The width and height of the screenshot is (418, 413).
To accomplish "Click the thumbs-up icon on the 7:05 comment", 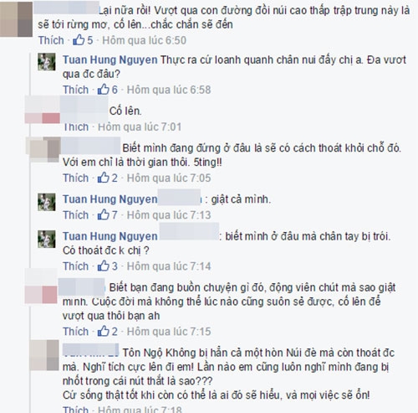I will click(103, 178).
